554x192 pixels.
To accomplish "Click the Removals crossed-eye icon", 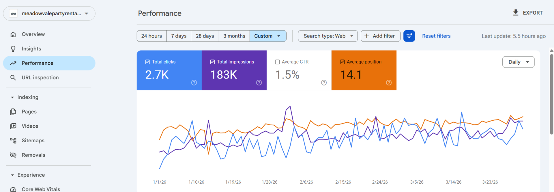I will pos(13,155).
